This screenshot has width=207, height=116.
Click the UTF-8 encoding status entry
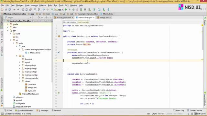click(x=161, y=114)
